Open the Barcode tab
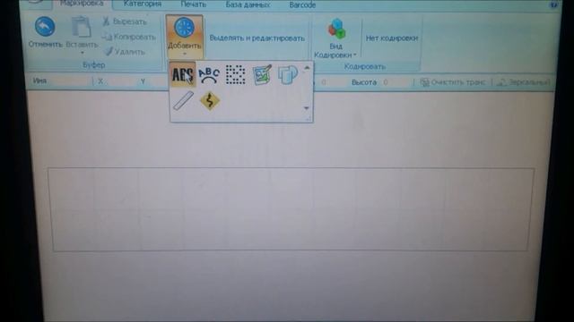 pos(302,5)
